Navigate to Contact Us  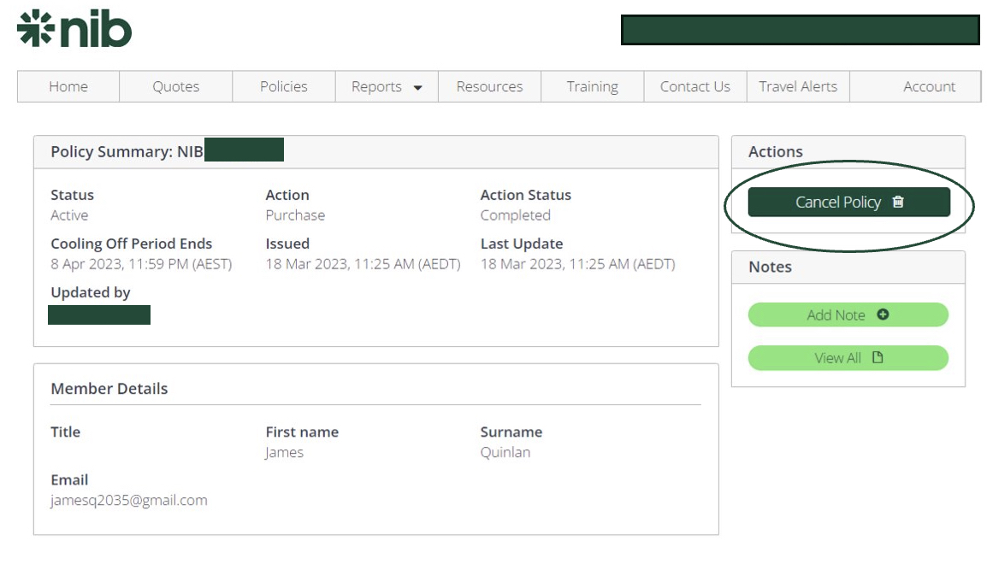tap(695, 86)
